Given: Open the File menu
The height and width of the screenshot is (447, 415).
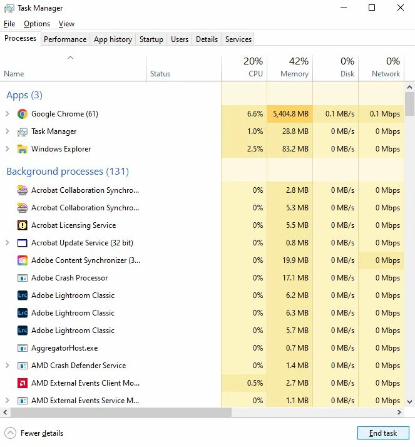Looking at the screenshot, I should tap(9, 24).
